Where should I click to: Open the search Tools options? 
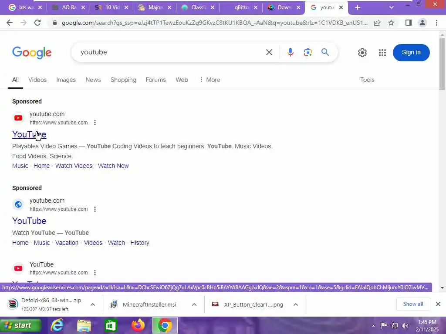click(x=367, y=80)
